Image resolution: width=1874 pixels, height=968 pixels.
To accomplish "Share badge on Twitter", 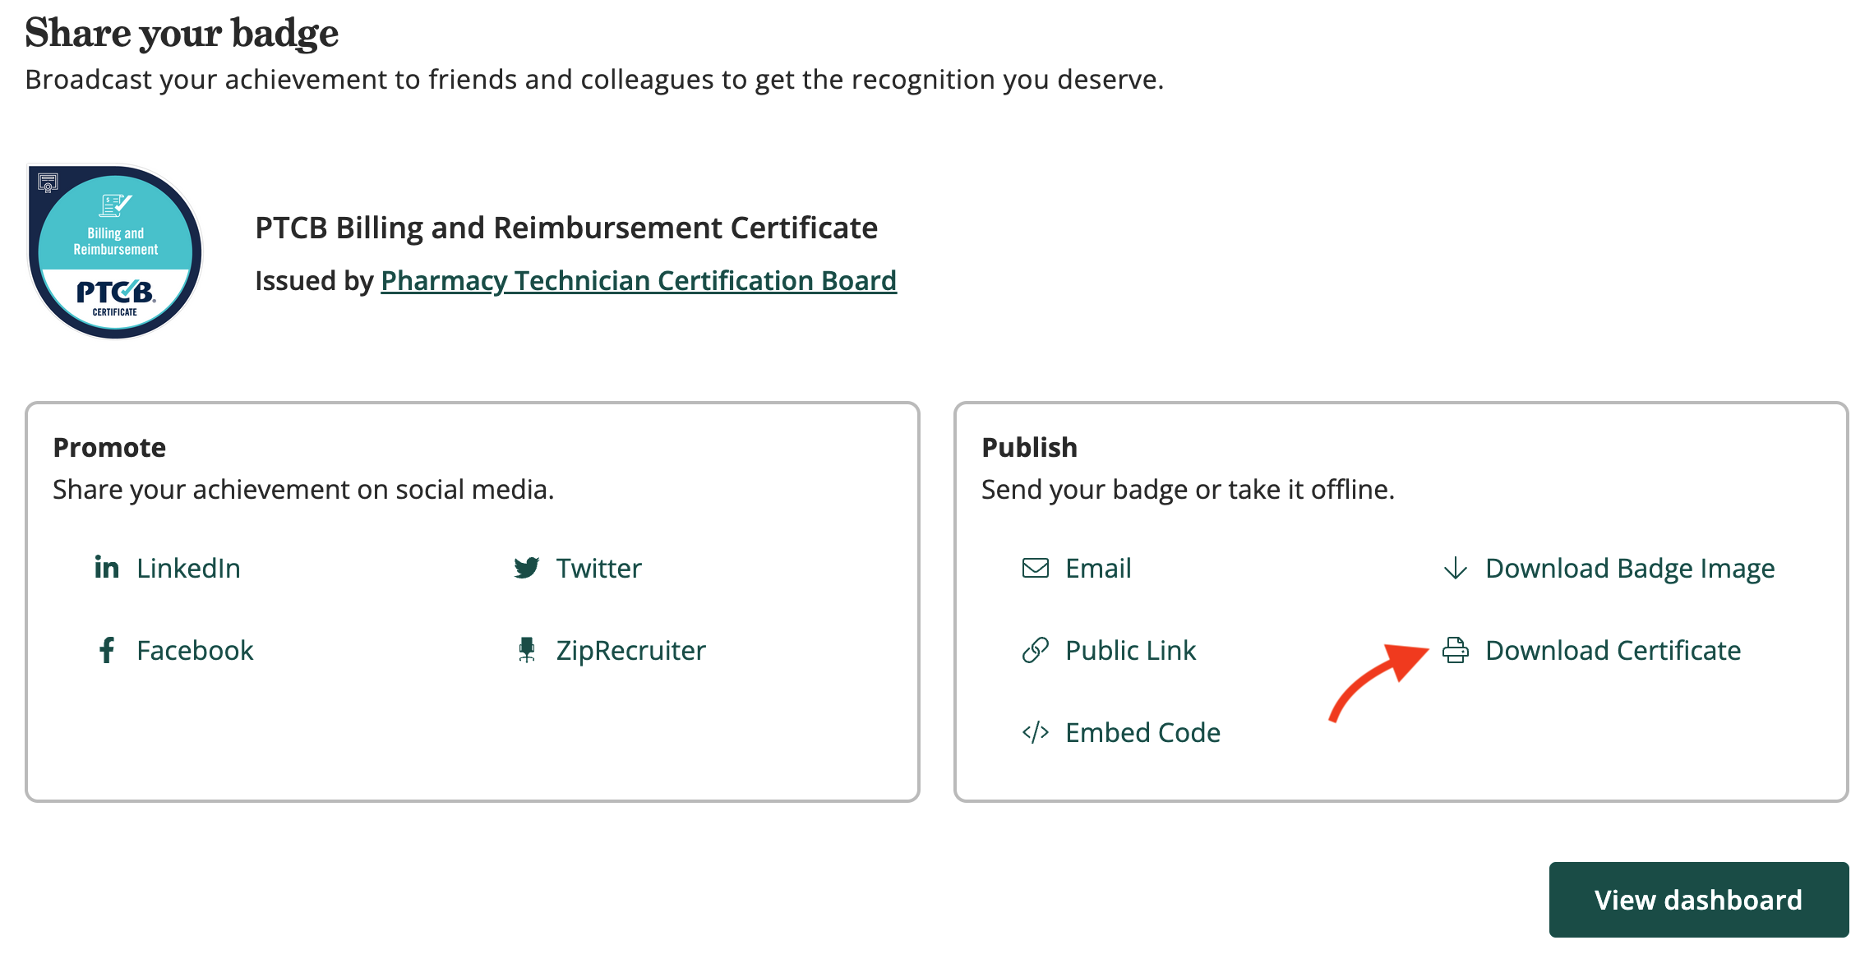I will [598, 568].
